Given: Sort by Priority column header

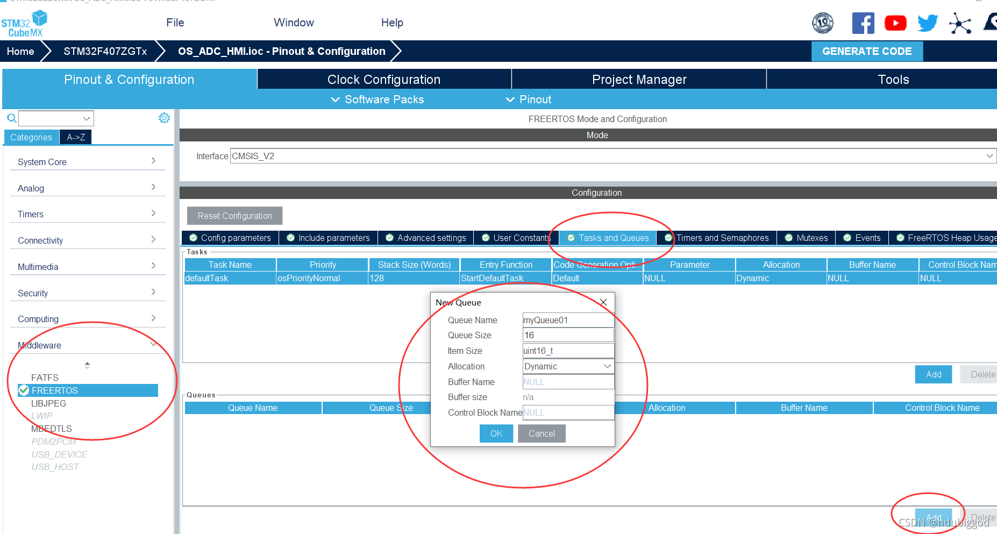Looking at the screenshot, I should [x=323, y=265].
